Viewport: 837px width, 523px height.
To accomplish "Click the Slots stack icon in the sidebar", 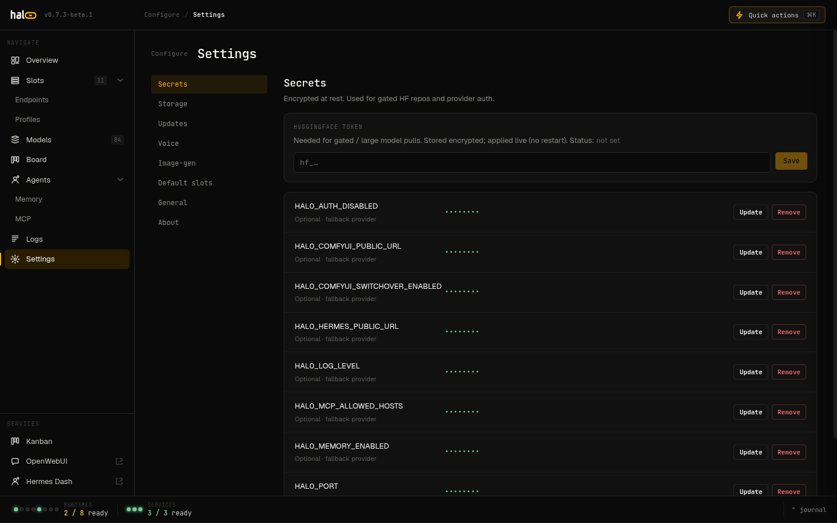I will (15, 81).
